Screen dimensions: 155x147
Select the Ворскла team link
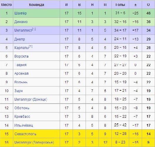point(21,56)
